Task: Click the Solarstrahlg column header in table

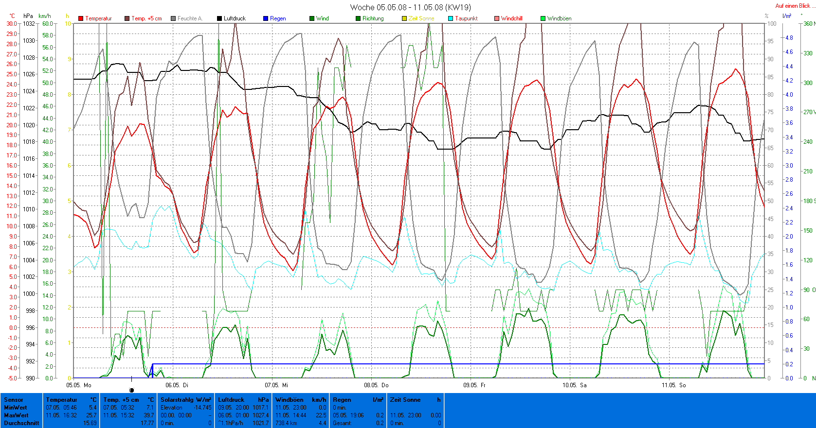Action: (186, 400)
